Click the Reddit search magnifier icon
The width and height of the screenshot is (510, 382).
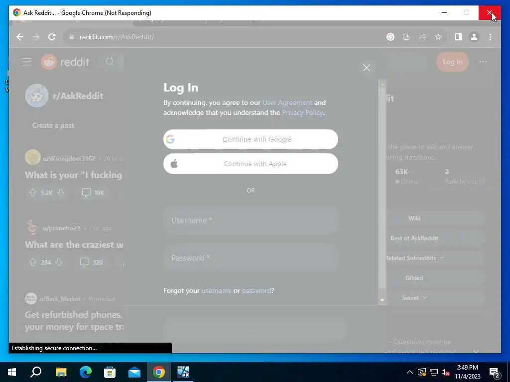110,62
